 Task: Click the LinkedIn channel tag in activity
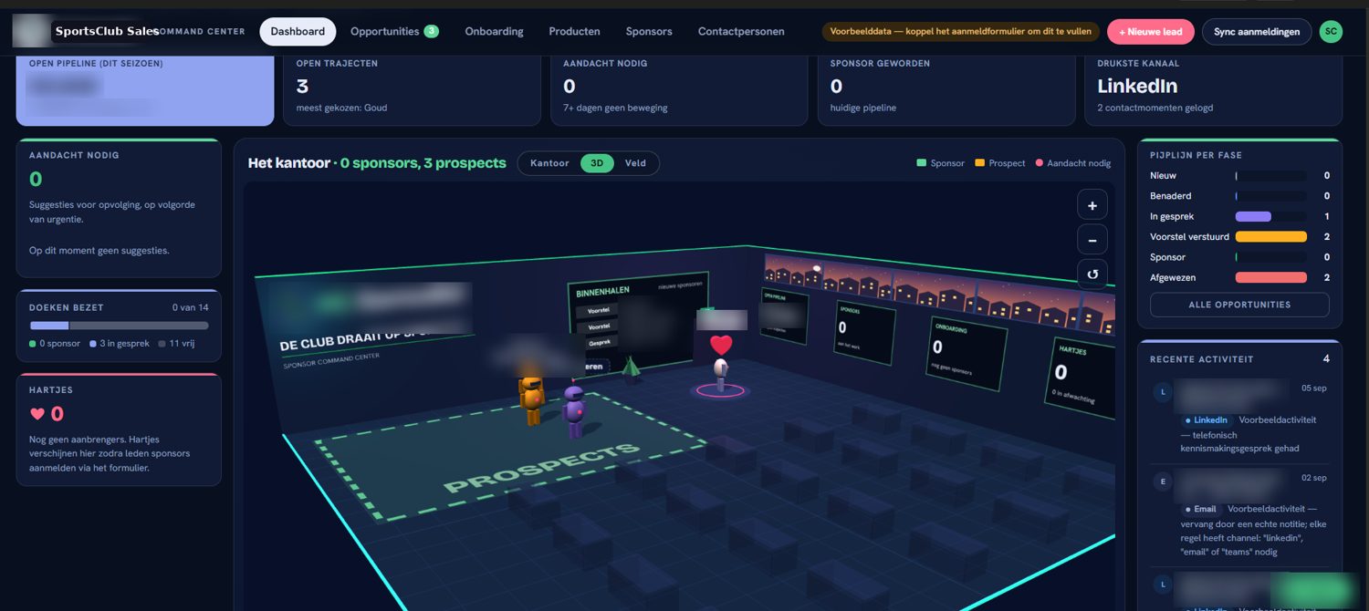point(1207,420)
